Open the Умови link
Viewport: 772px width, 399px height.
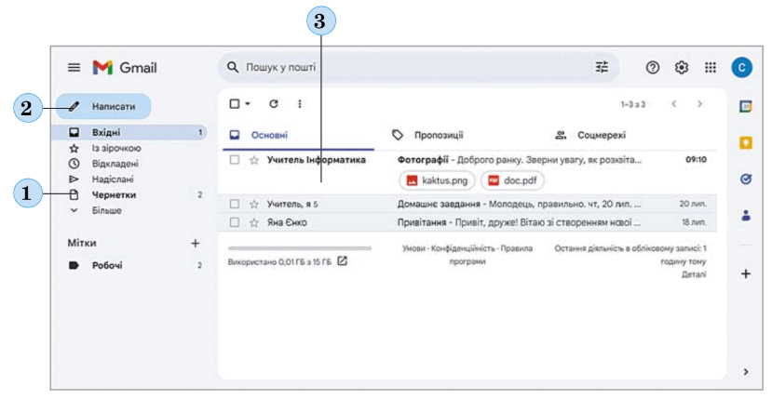click(413, 248)
